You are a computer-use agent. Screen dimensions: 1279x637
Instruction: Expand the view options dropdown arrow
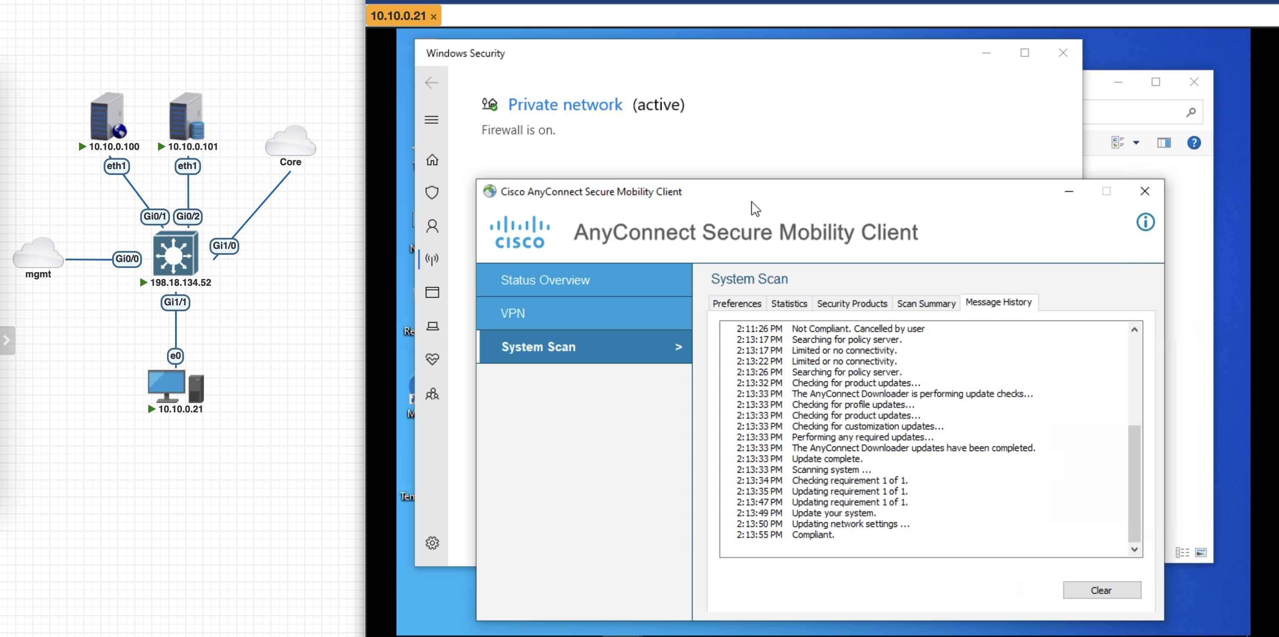1136,143
